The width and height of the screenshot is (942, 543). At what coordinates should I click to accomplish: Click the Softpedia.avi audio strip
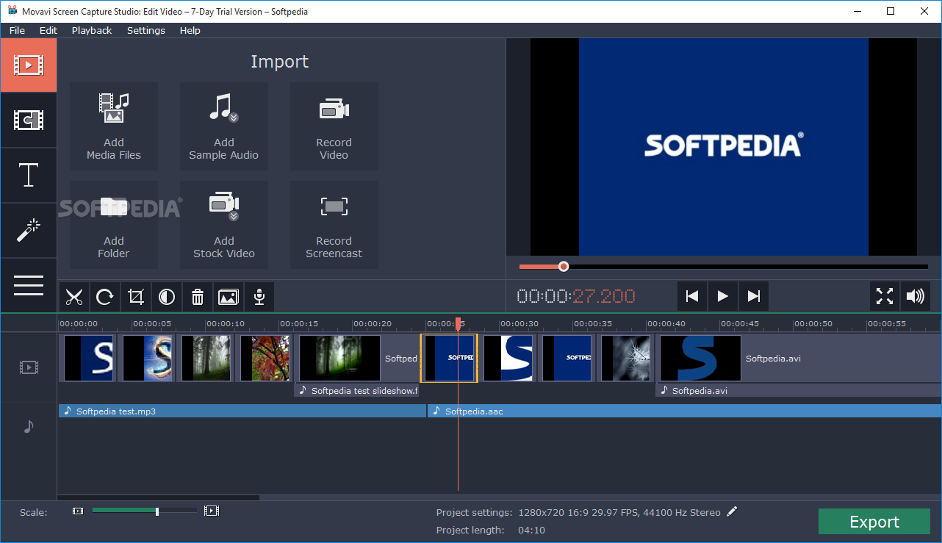(798, 390)
